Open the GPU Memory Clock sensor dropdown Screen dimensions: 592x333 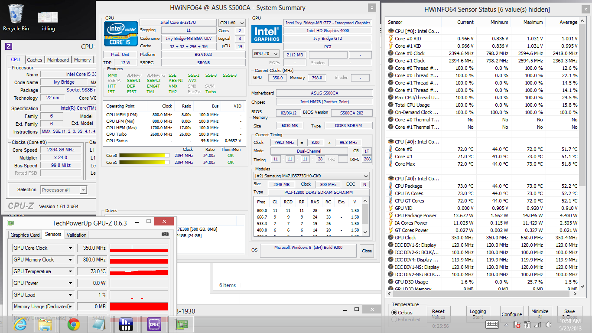(43, 260)
